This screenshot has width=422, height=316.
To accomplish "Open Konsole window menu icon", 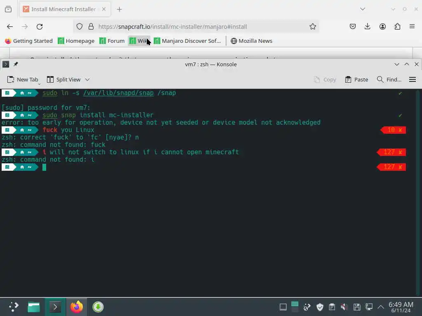I will tap(6, 64).
